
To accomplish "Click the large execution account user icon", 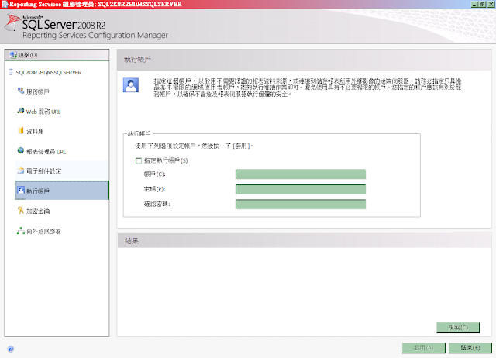I will pos(131,85).
